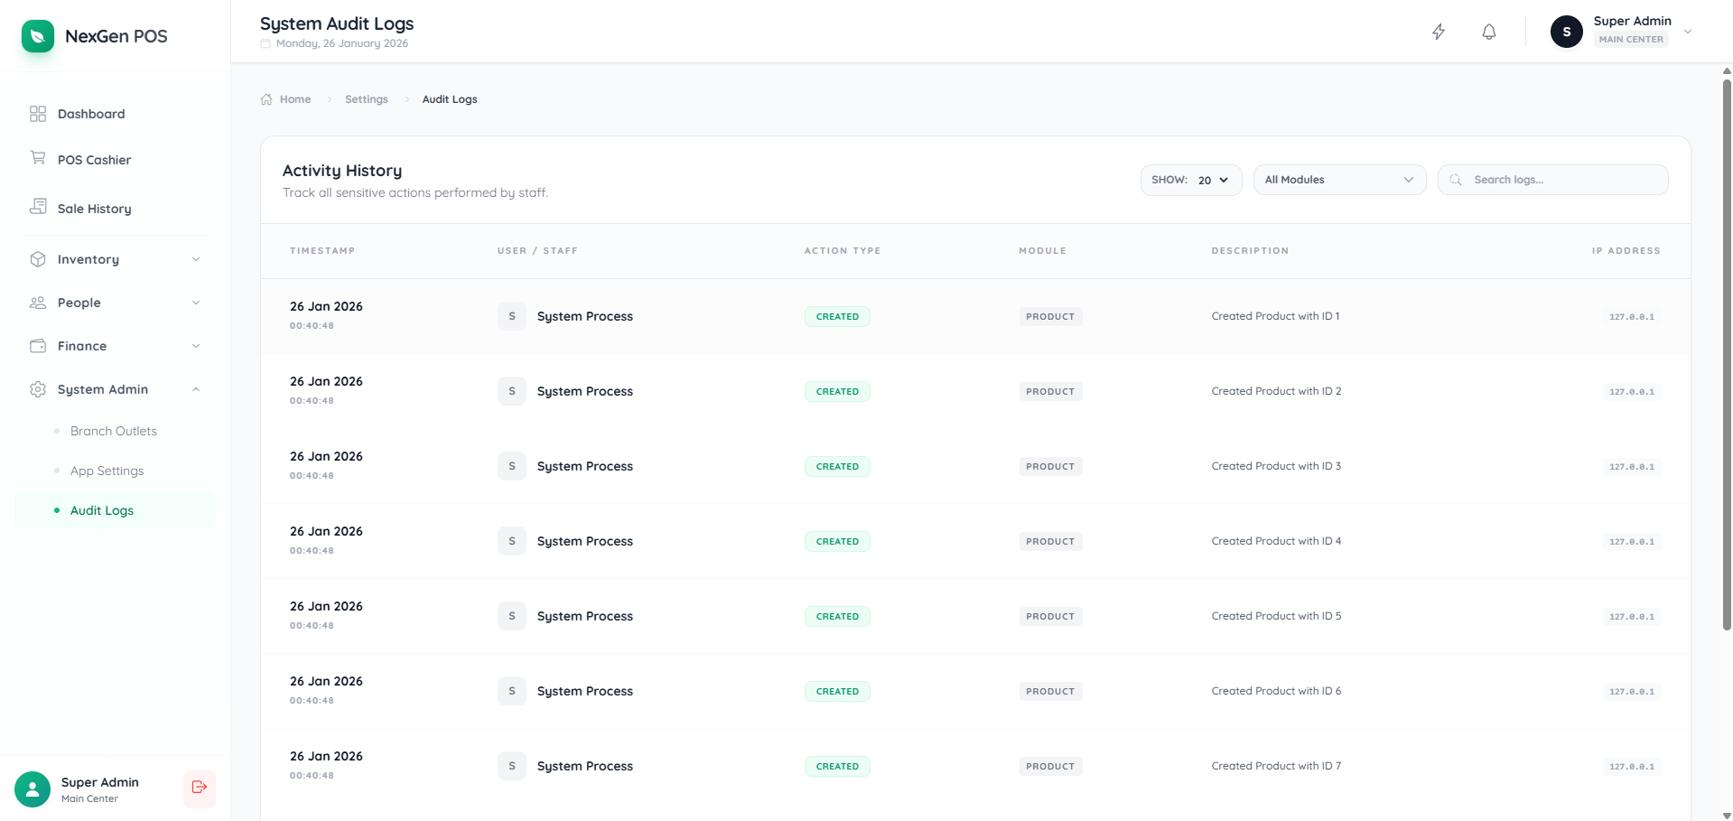
Task: Open the notifications bell
Action: [1487, 32]
